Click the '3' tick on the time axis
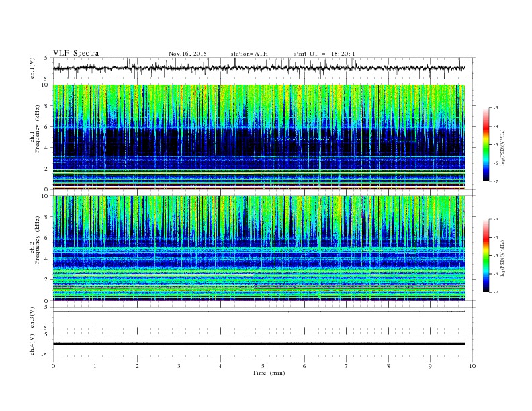Image resolution: width=532 pixels, height=411 pixels. [x=179, y=366]
